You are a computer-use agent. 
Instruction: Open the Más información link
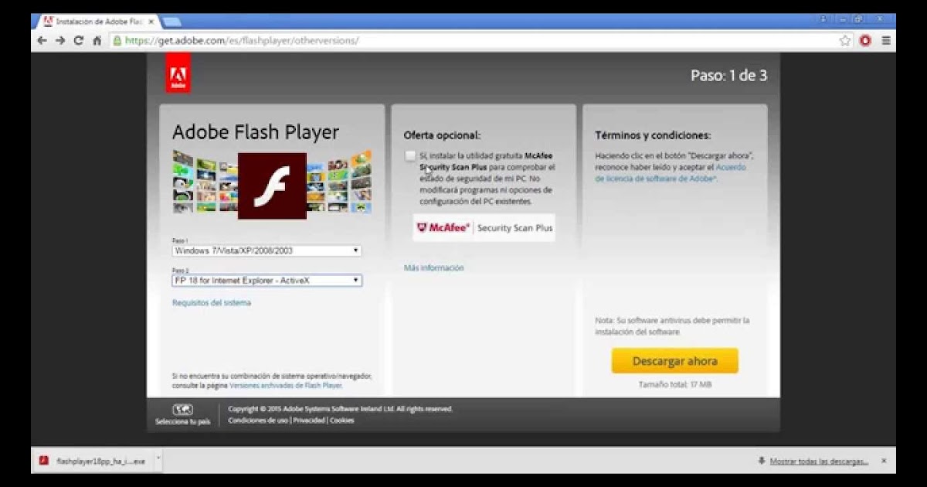[x=434, y=268]
